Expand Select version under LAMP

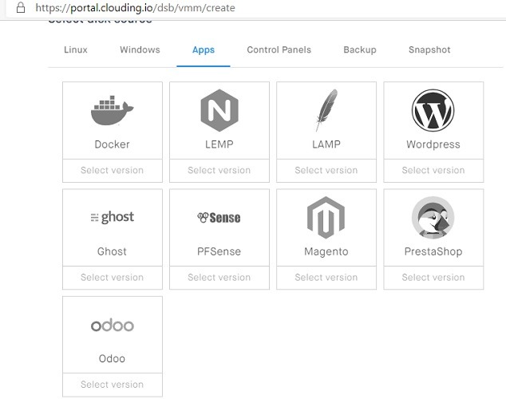click(x=326, y=170)
